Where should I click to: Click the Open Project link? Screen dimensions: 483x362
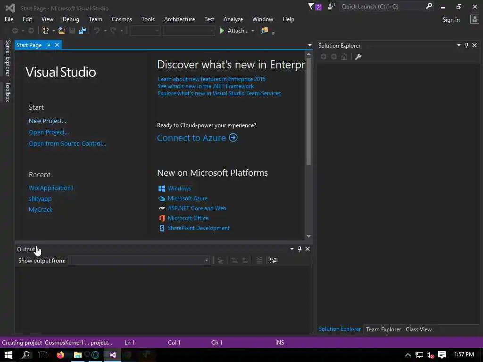(49, 132)
